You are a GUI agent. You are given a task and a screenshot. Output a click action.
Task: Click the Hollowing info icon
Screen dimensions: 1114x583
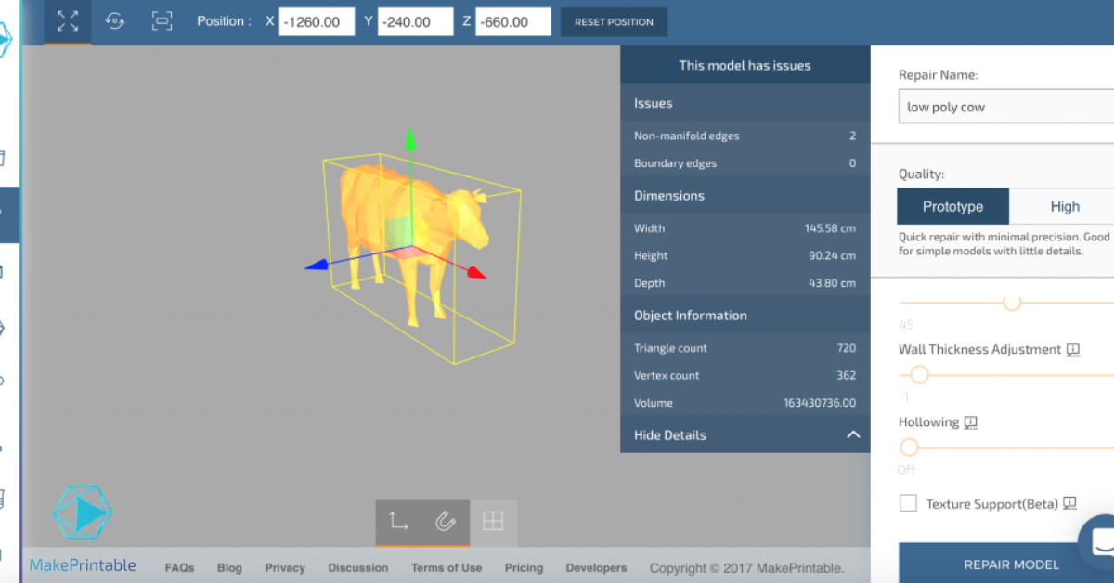[970, 422]
